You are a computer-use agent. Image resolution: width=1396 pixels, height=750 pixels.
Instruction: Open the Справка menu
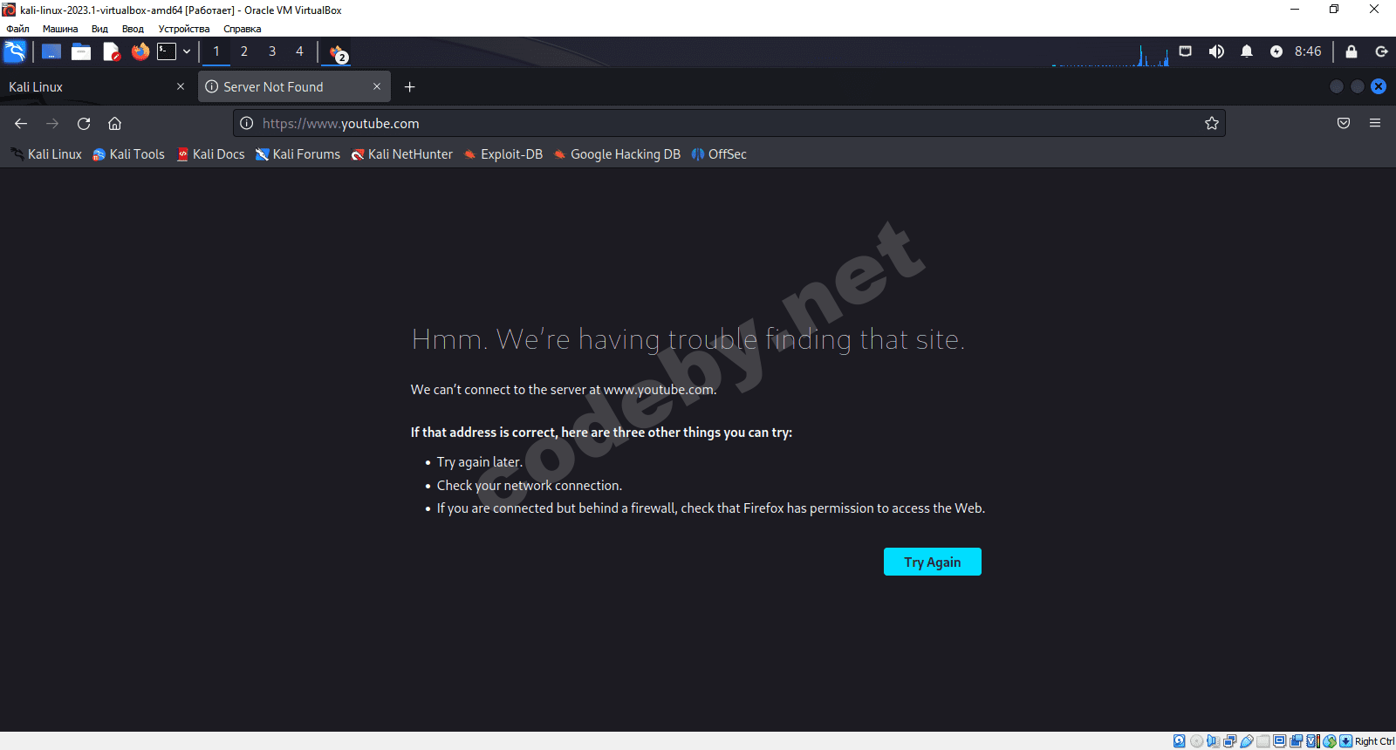[242, 29]
